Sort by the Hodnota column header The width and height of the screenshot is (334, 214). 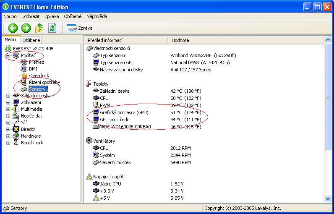(x=246, y=40)
